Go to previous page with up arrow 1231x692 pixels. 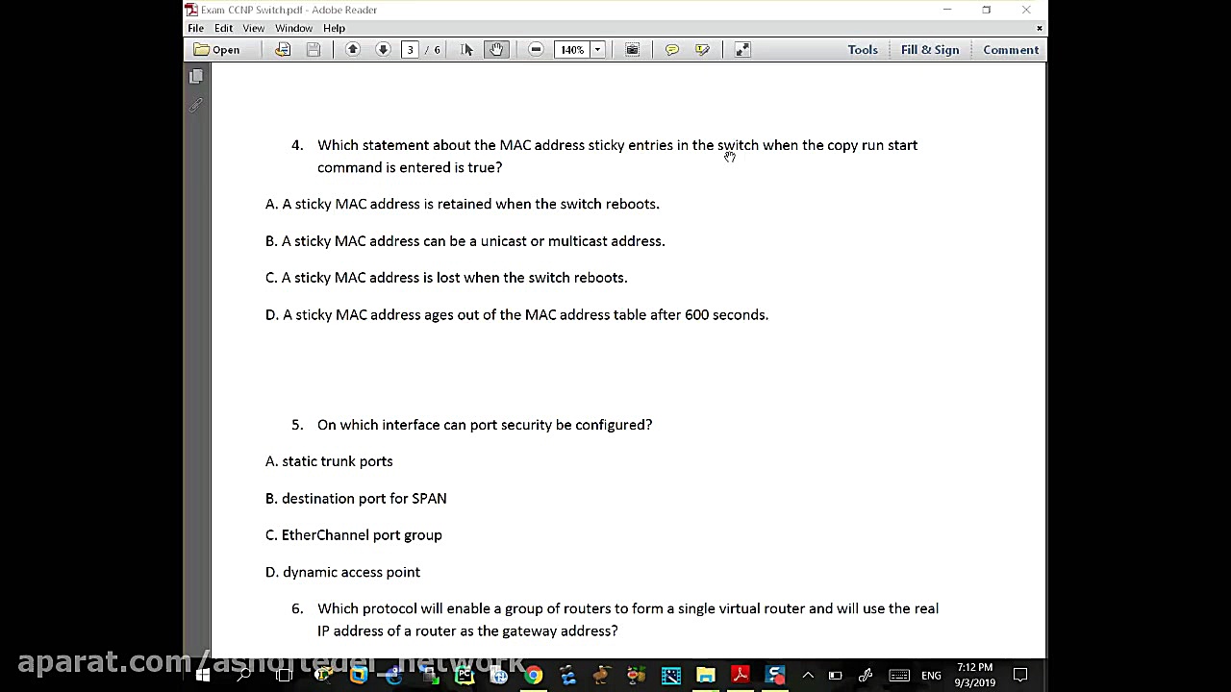coord(352,50)
